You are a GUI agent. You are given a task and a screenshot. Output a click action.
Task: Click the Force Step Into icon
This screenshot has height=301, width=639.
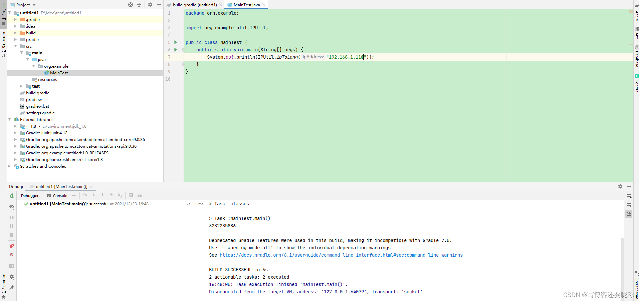[x=102, y=195]
